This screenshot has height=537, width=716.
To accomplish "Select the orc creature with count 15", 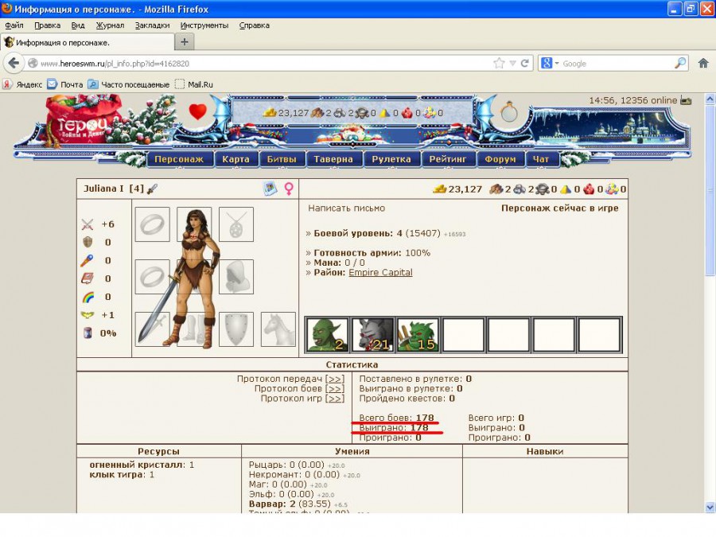I will pyautogui.click(x=418, y=335).
